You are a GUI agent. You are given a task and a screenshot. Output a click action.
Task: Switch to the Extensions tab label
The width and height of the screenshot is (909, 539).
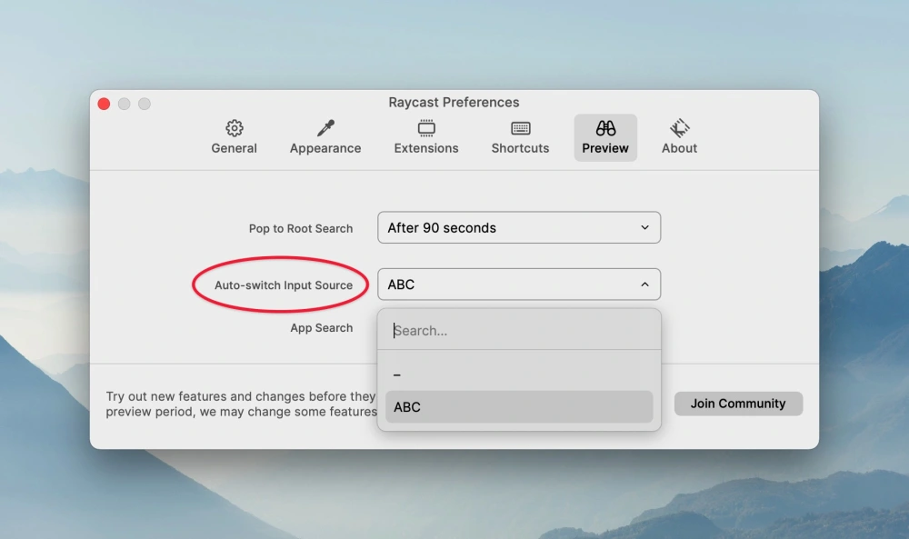pyautogui.click(x=426, y=148)
